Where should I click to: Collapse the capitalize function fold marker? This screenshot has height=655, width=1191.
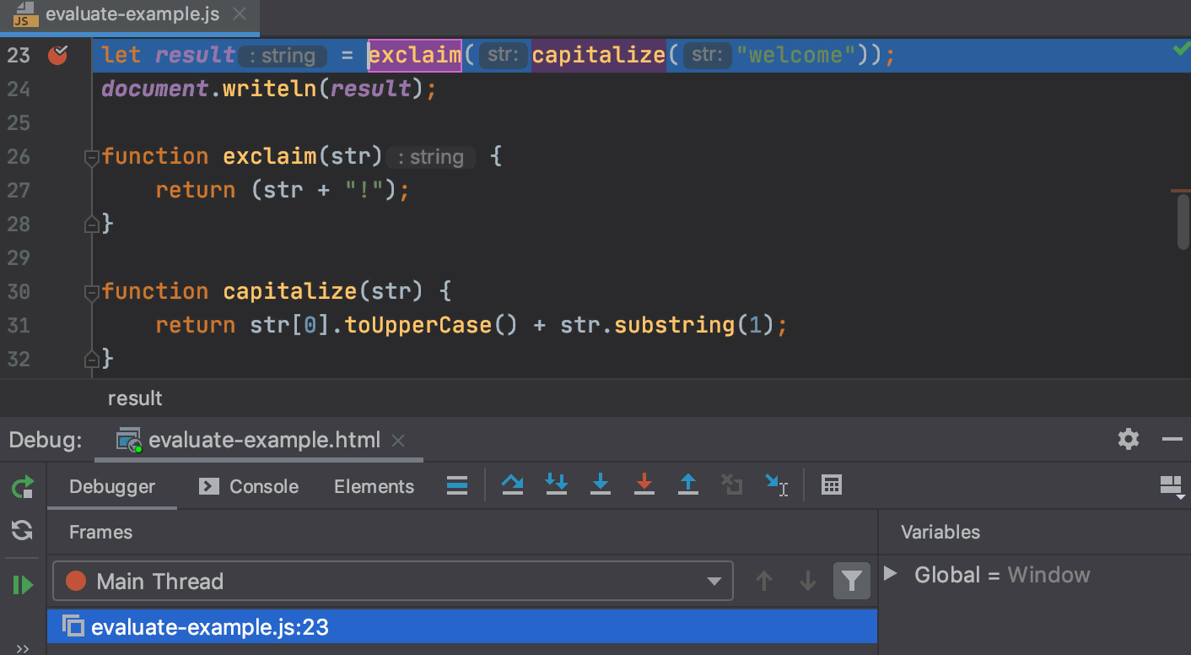tap(92, 292)
